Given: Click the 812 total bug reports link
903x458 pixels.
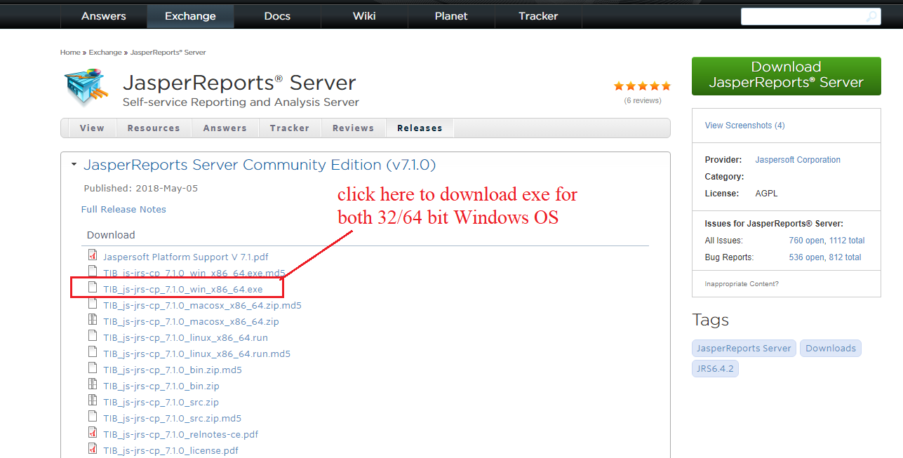Looking at the screenshot, I should point(845,257).
